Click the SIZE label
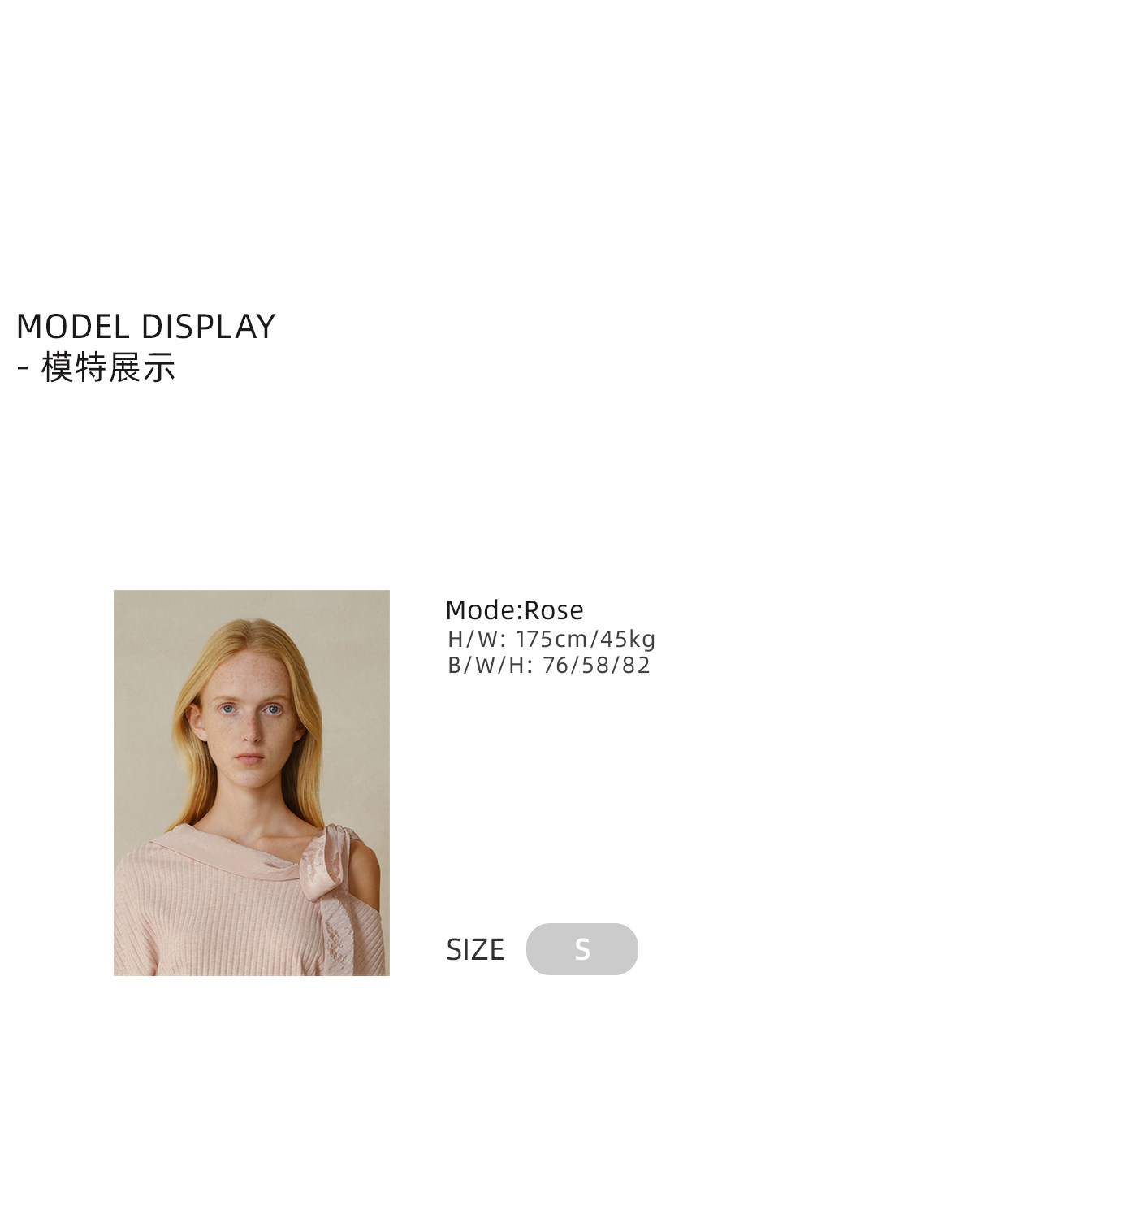The image size is (1137, 1219). [475, 949]
